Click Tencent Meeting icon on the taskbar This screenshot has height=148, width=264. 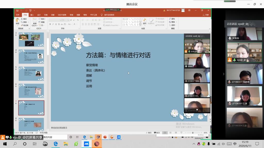point(86,144)
